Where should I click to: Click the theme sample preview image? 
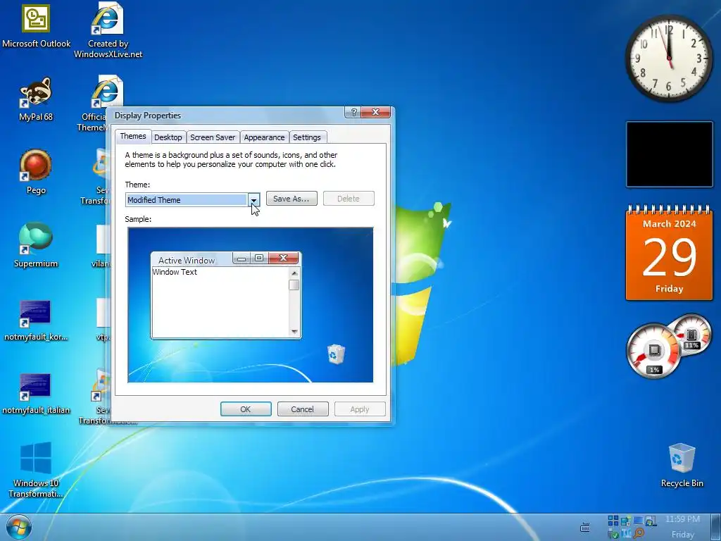pyautogui.click(x=251, y=305)
